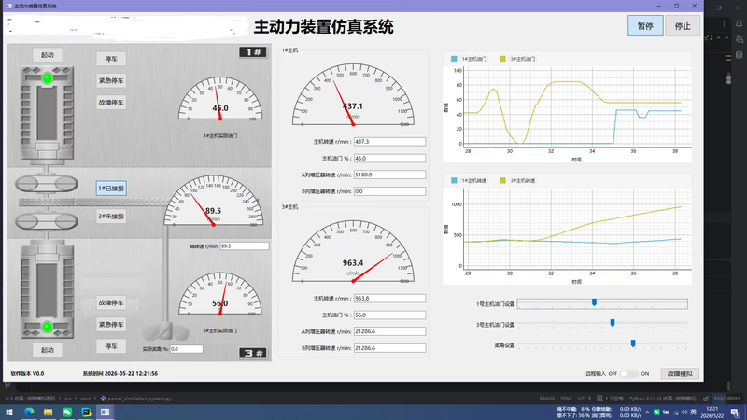
Task: Click the 桨角设置 slider handle
Action: 633,343
